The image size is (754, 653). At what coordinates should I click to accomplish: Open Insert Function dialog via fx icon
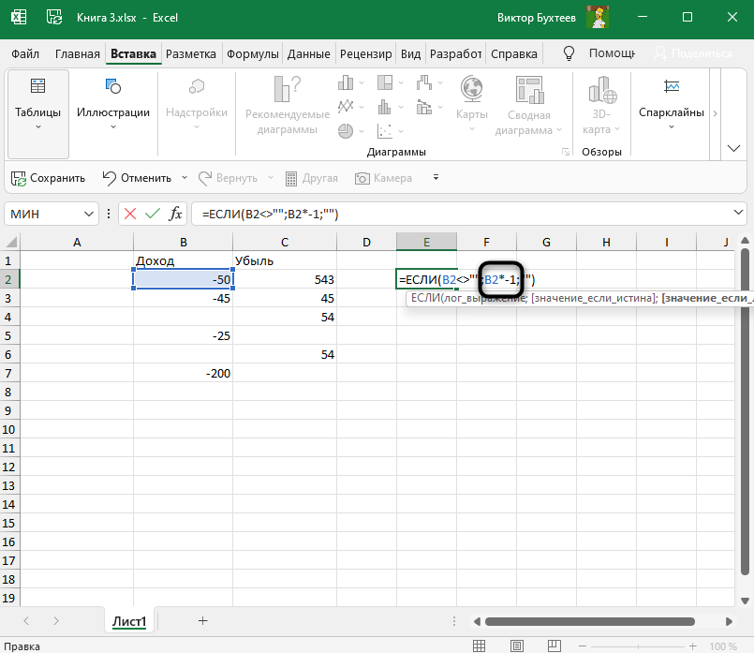tap(175, 214)
